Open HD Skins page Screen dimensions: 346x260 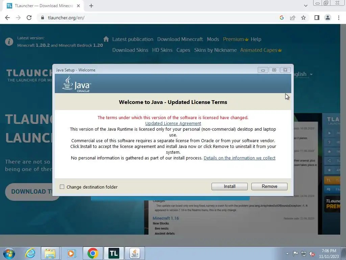(x=162, y=50)
